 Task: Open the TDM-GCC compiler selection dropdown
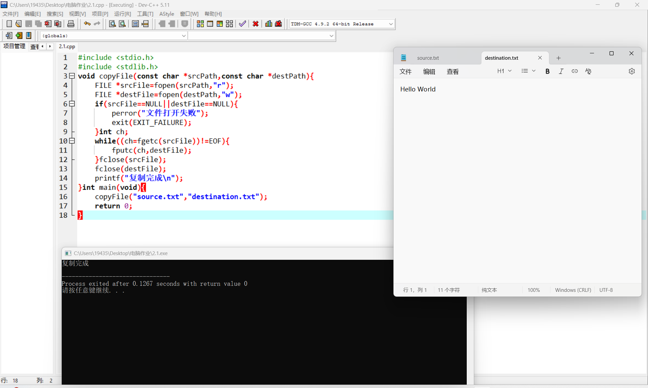pos(391,24)
